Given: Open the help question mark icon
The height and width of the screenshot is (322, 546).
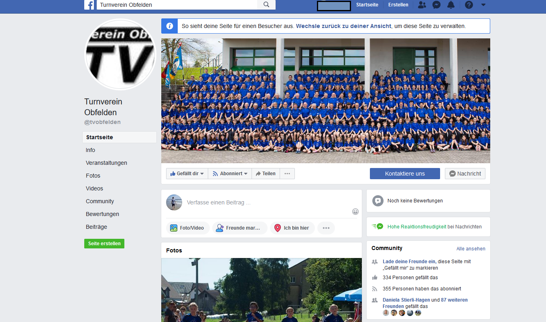Looking at the screenshot, I should click(469, 5).
